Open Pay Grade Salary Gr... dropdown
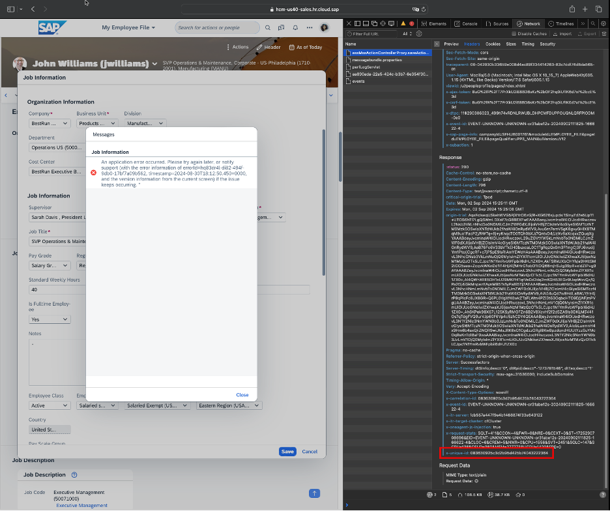Viewport: 610px width, 511px height. 50,265
